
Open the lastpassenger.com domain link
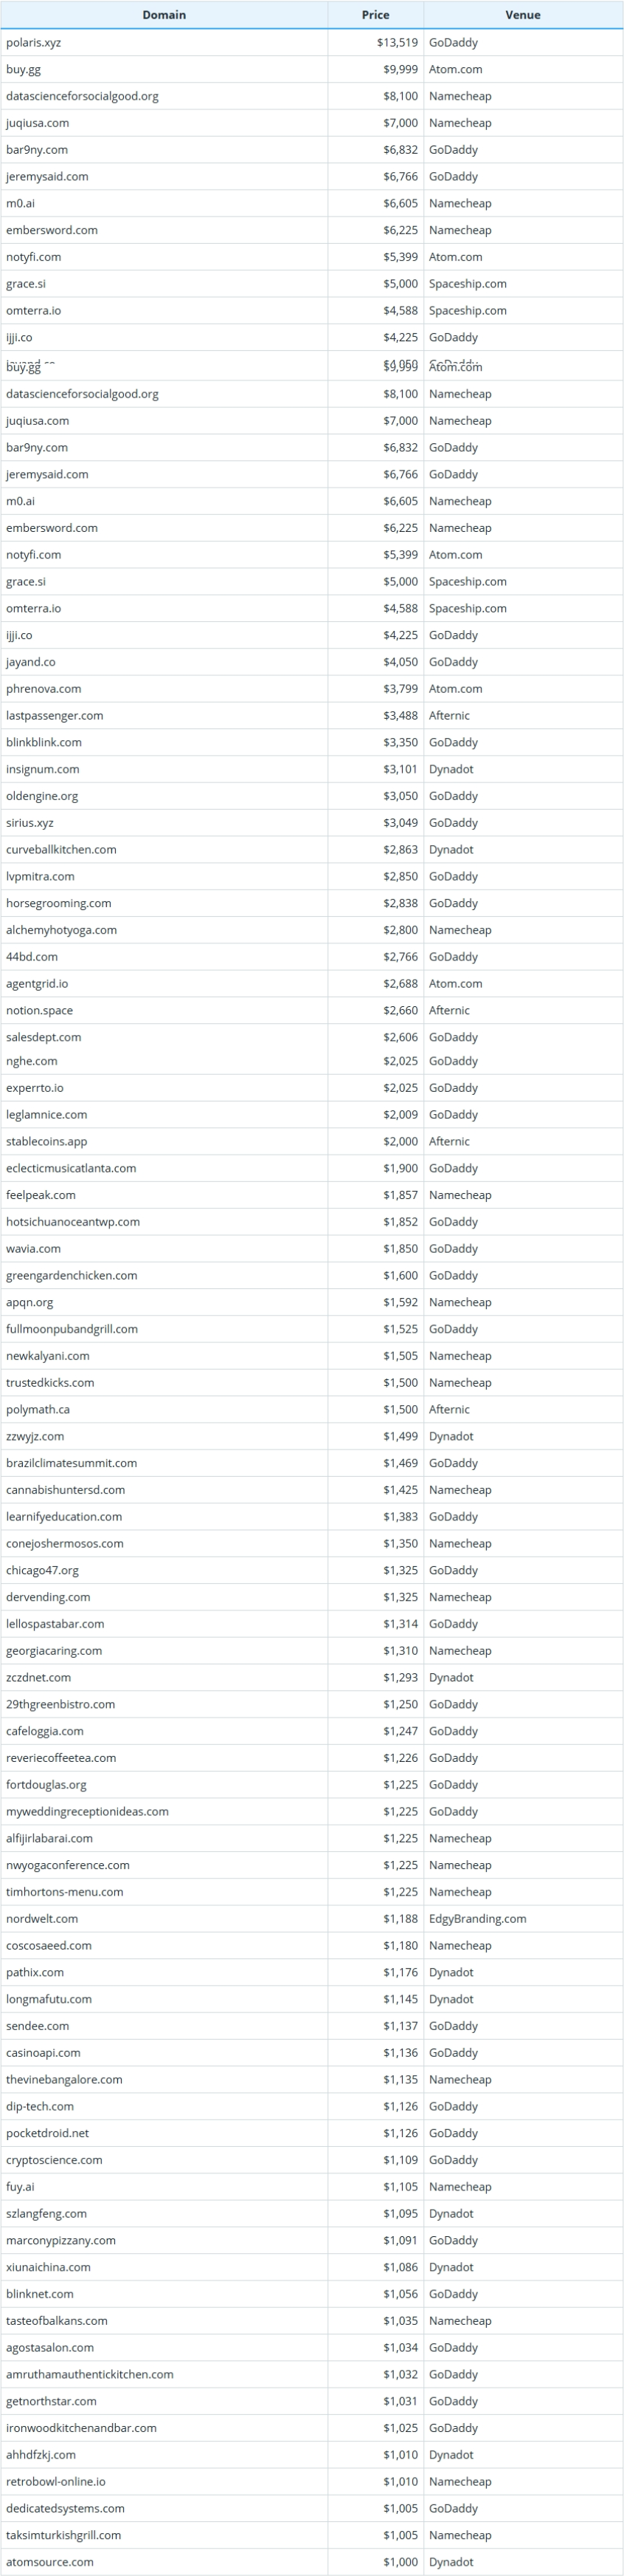[55, 716]
